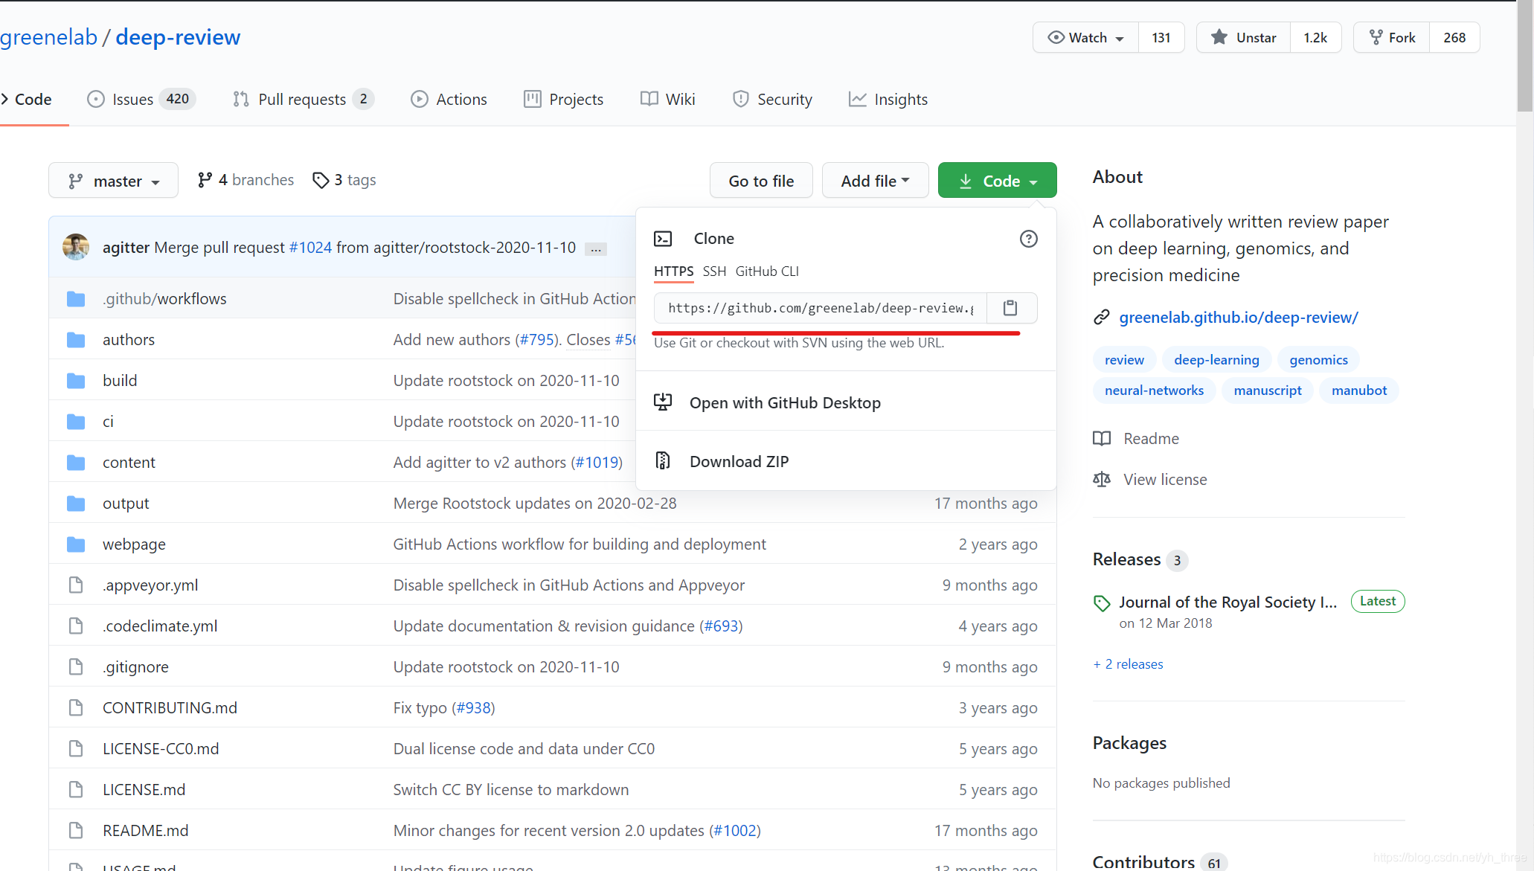Screen dimensions: 1534x871
Task: Click the scale icon next to View license
Action: (1102, 480)
